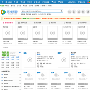Filter TV dramas by 台湾剧
This screenshot has height=90, width=90.
(x=19, y=6)
